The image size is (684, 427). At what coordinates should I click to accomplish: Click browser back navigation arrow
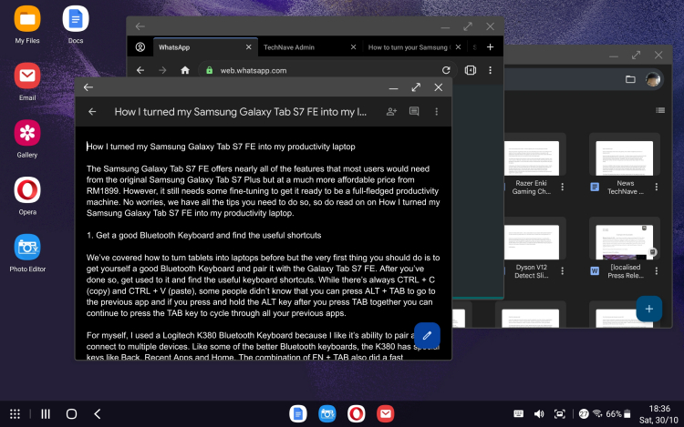point(140,70)
